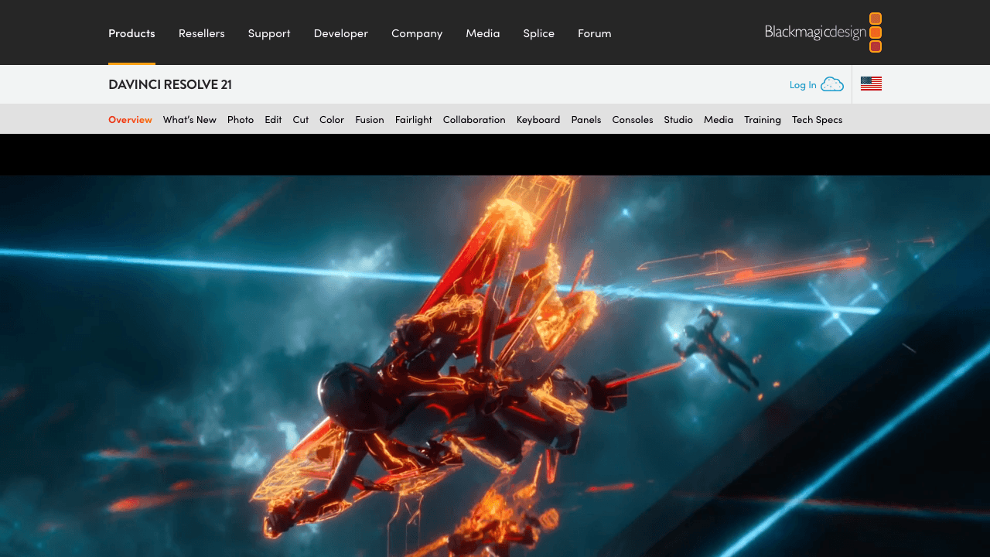Go to the Fusion tab
This screenshot has width=990, height=557.
pos(370,120)
